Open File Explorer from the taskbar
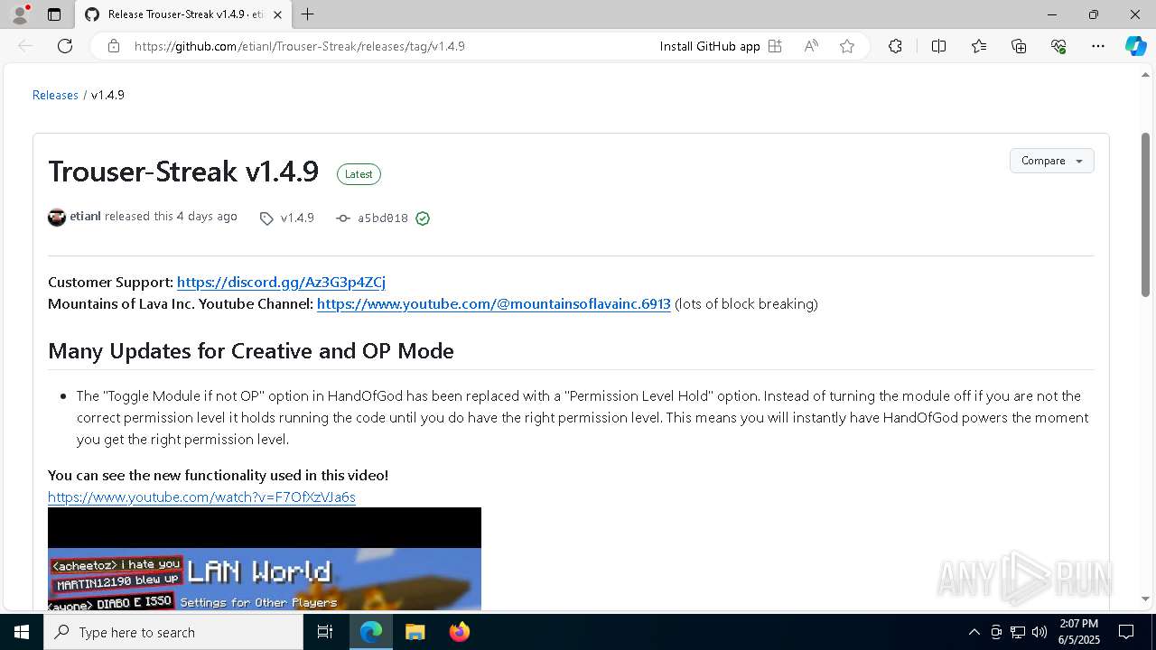 415,632
